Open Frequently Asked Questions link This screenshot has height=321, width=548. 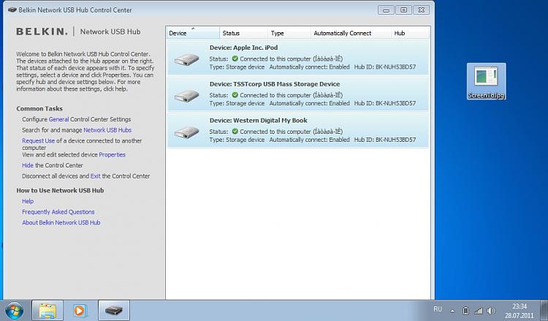[x=58, y=212]
